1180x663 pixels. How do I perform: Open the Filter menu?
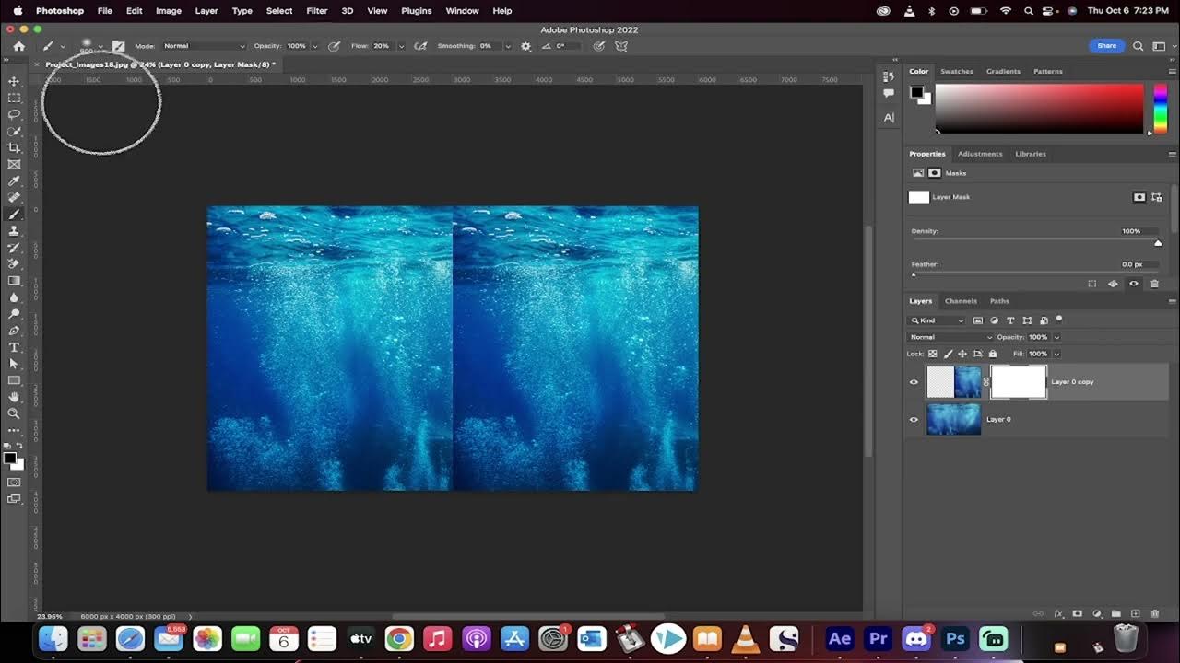(316, 11)
